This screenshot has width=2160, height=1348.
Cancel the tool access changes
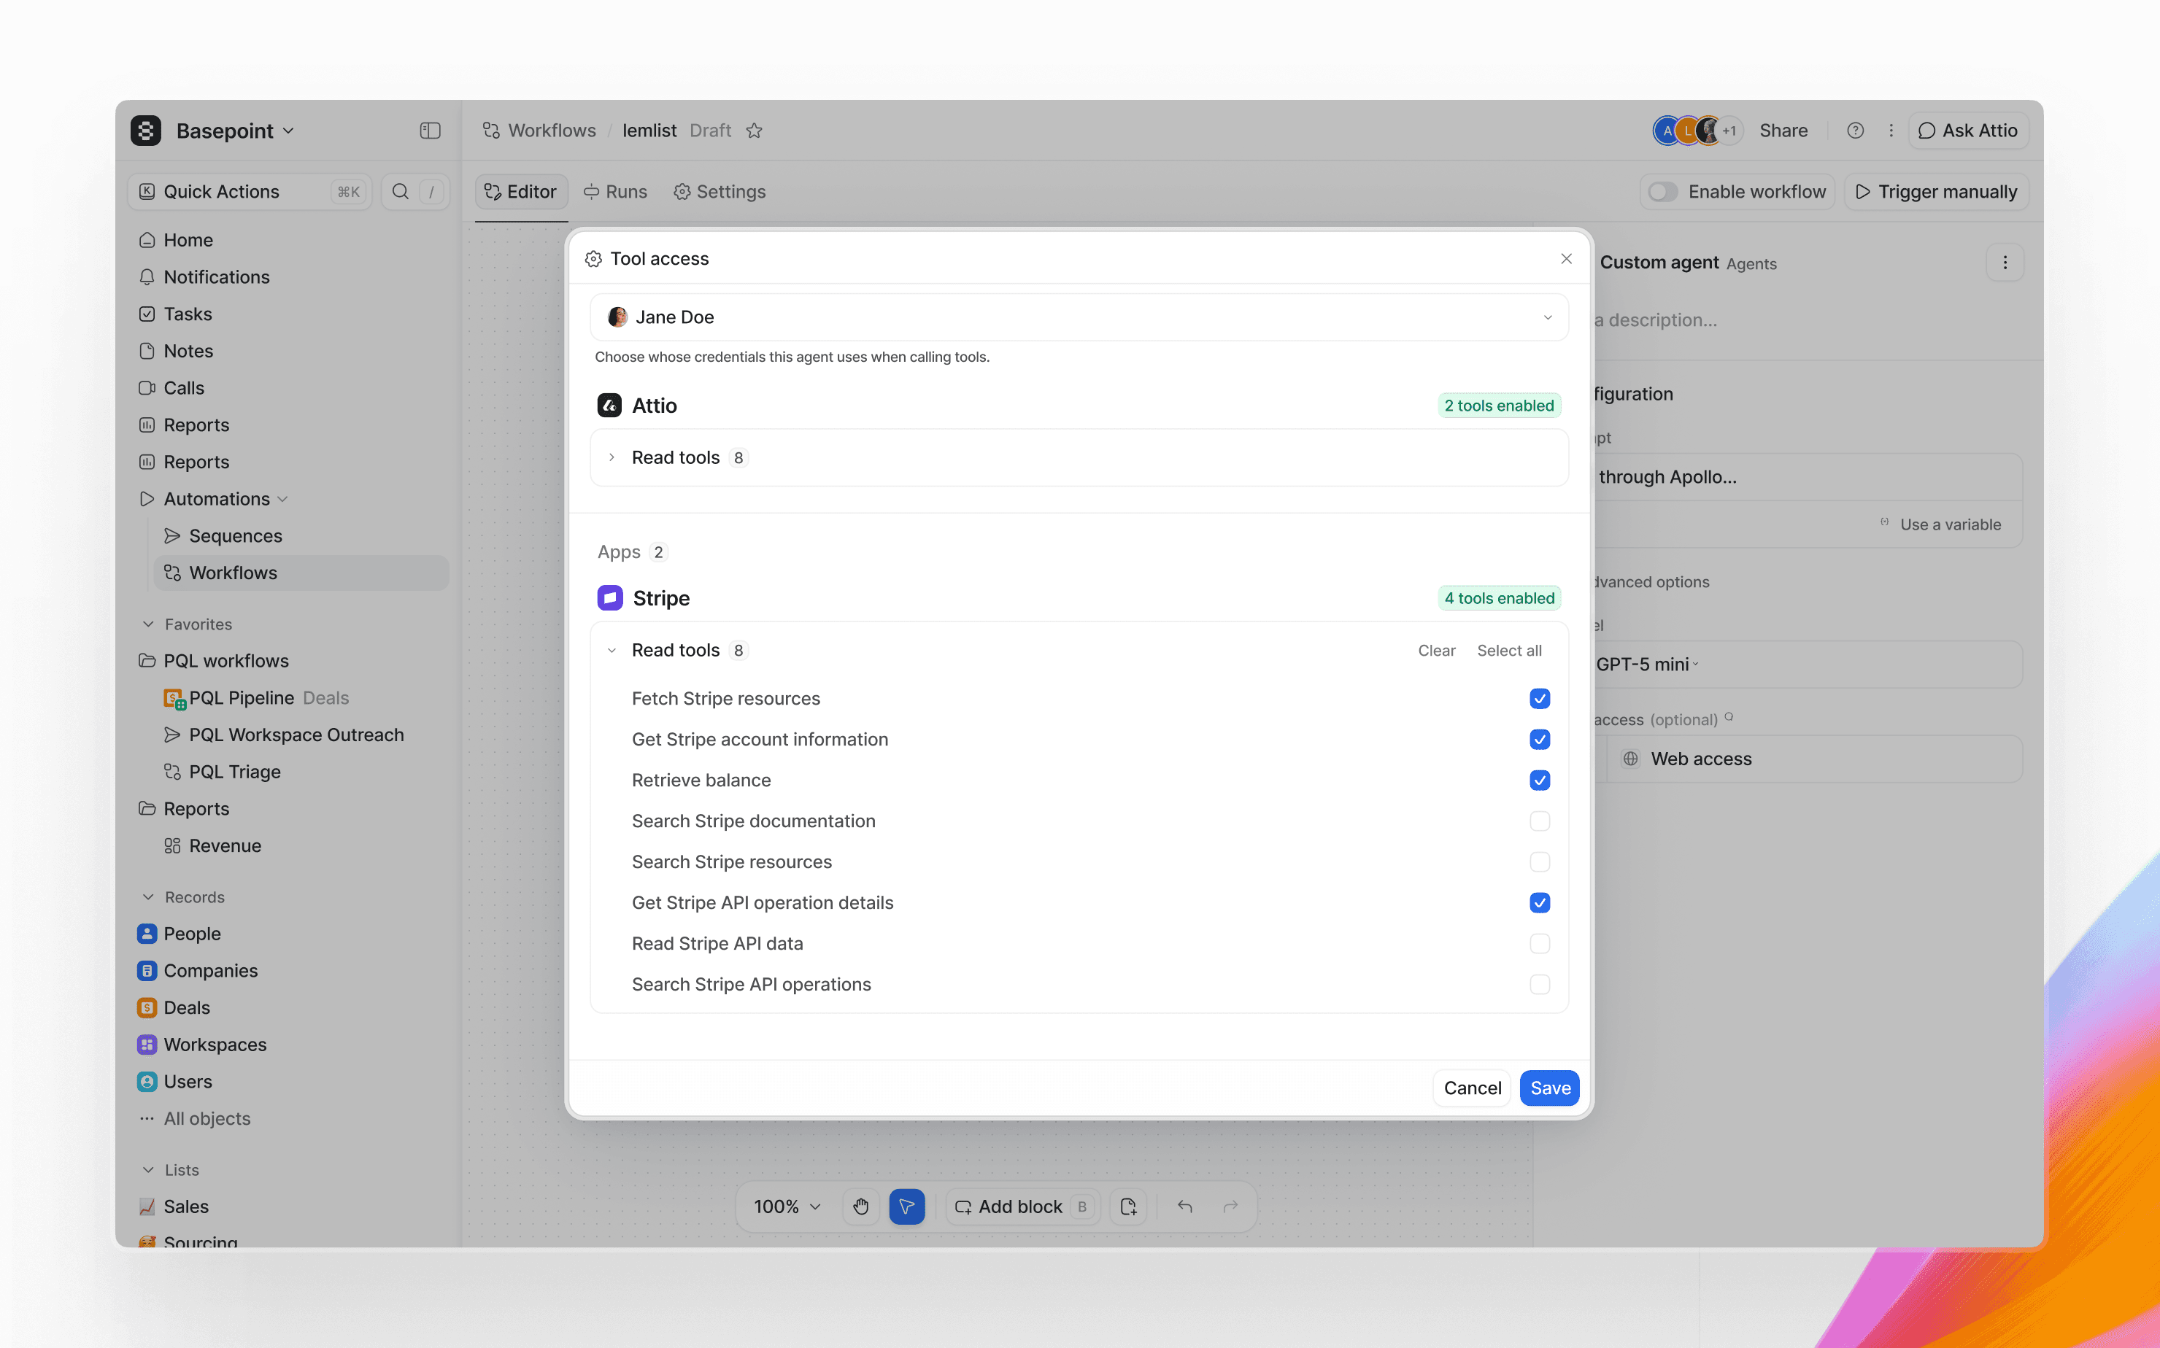point(1473,1088)
